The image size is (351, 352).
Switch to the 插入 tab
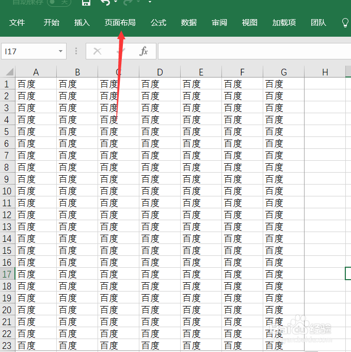click(x=82, y=23)
